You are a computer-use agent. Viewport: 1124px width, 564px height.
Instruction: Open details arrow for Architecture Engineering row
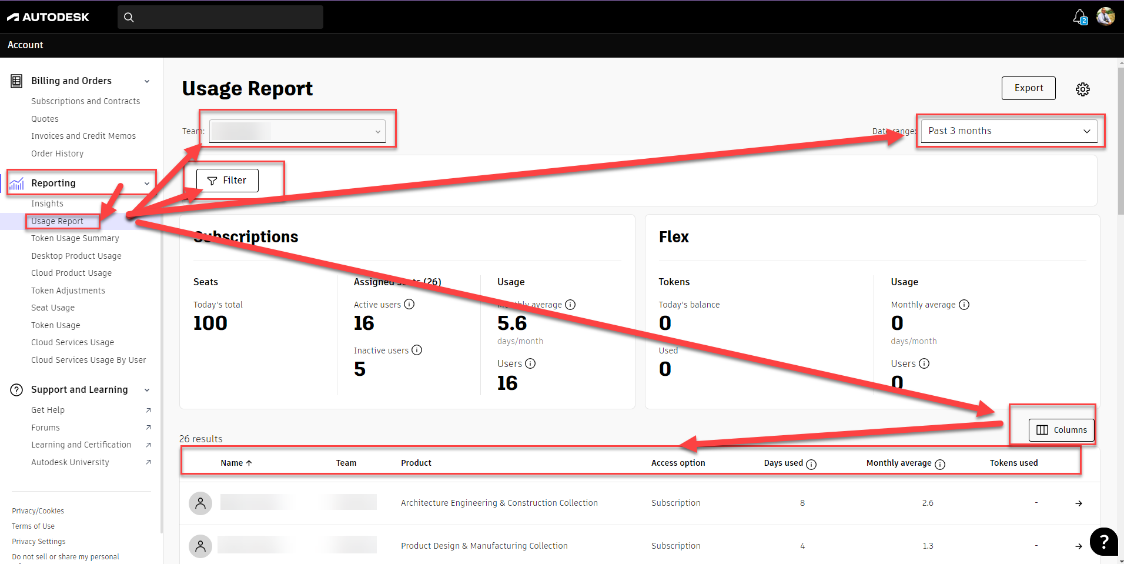[x=1079, y=503]
